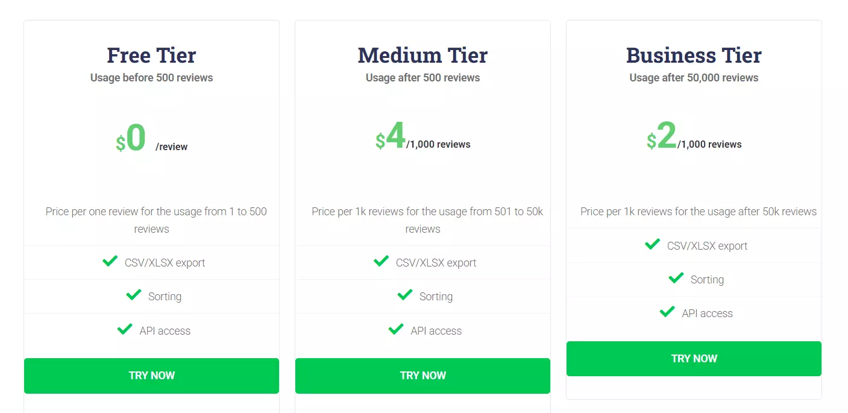Click TRY NOW on the Free Tier
This screenshot has height=413, width=848.
point(151,376)
